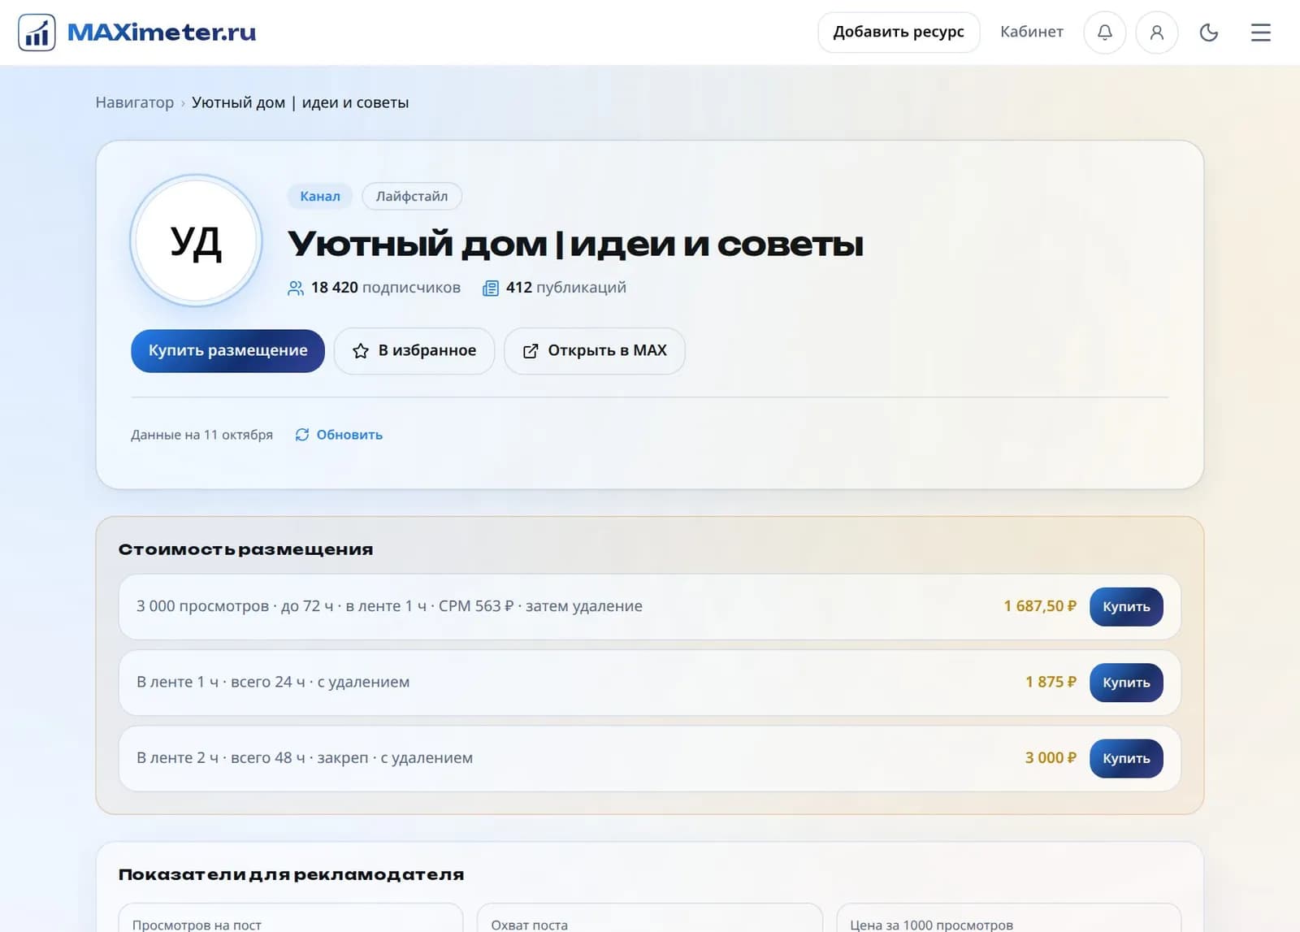Click Обновить link to refresh data

pos(339,435)
